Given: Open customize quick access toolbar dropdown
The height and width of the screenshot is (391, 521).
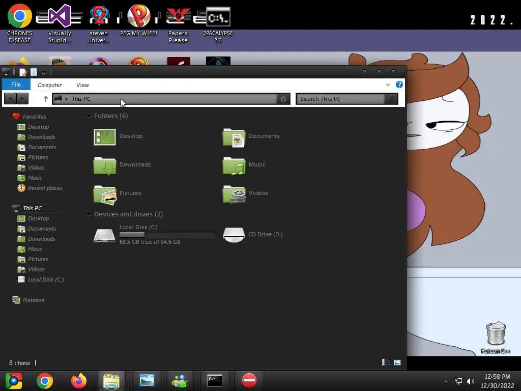Looking at the screenshot, I should (43, 72).
